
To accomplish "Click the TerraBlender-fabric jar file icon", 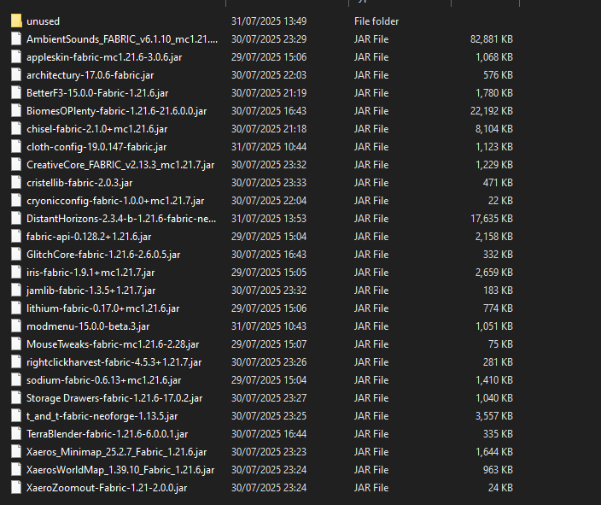I will 16,434.
